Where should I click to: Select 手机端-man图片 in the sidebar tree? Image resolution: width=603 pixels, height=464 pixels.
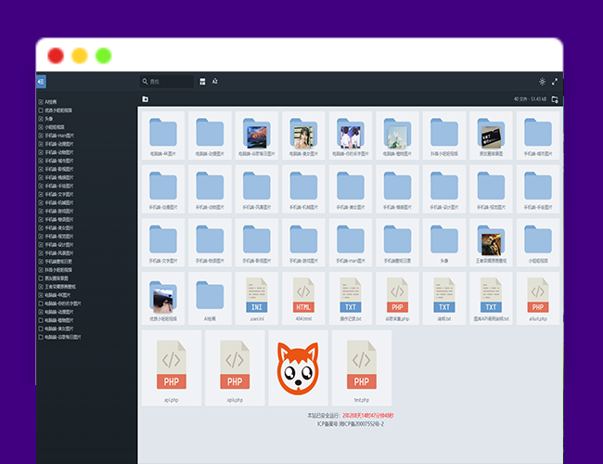[65, 135]
